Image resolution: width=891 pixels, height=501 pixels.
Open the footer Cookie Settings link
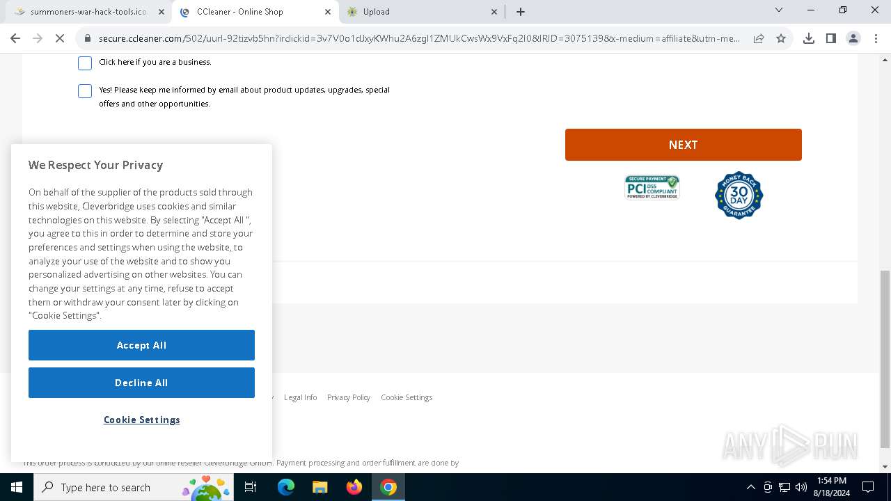pos(407,397)
